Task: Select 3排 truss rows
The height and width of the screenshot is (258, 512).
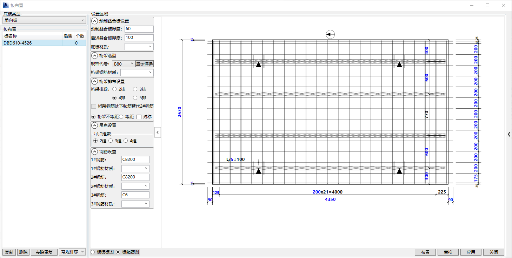Action: pos(140,89)
